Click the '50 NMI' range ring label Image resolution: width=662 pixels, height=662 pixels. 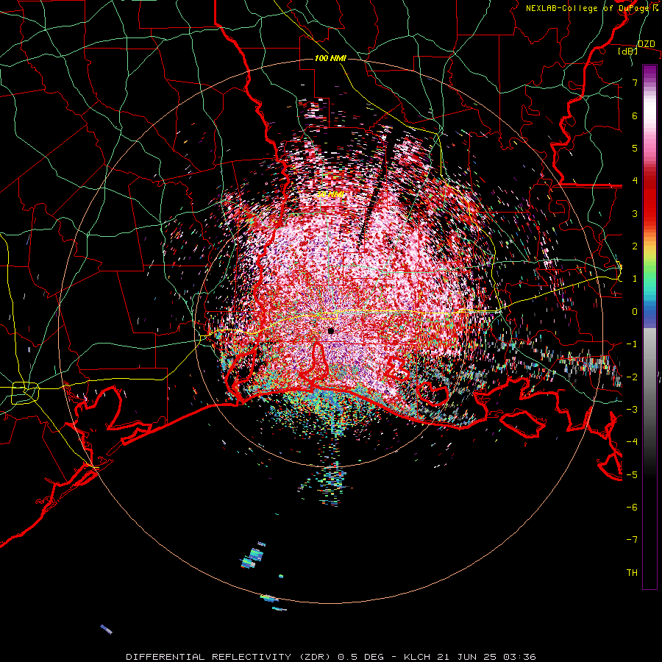point(330,195)
